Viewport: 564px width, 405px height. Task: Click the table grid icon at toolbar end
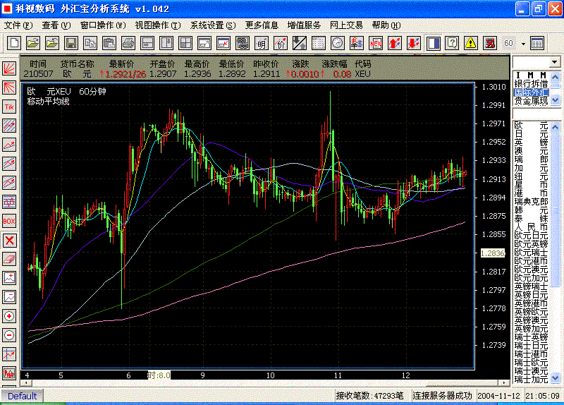(x=537, y=43)
